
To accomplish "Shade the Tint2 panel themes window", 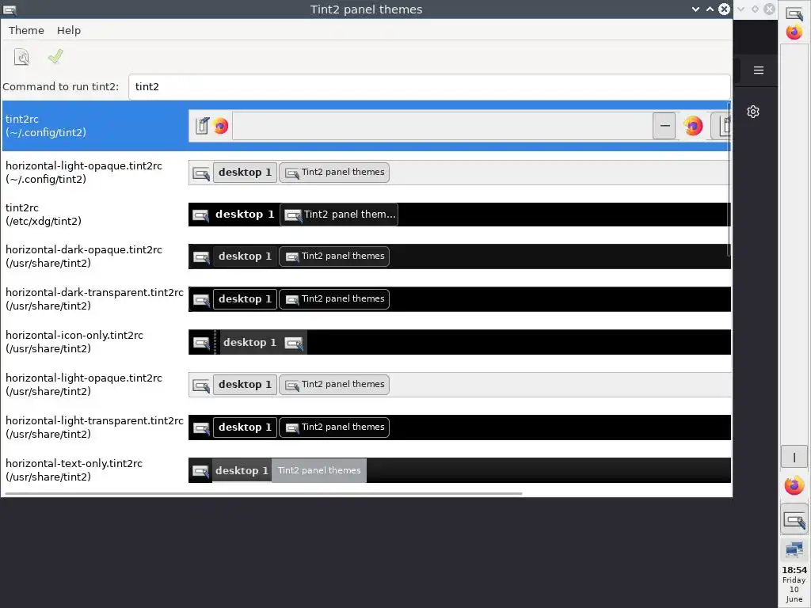I will 695,9.
